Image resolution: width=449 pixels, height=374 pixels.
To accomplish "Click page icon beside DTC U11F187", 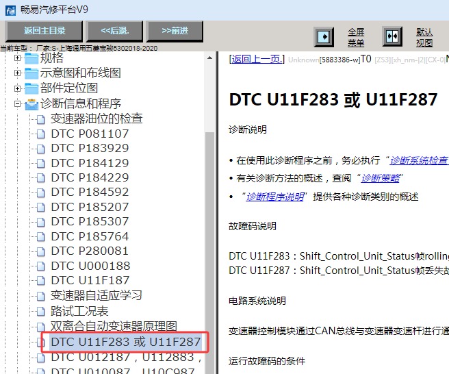I will pos(40,281).
